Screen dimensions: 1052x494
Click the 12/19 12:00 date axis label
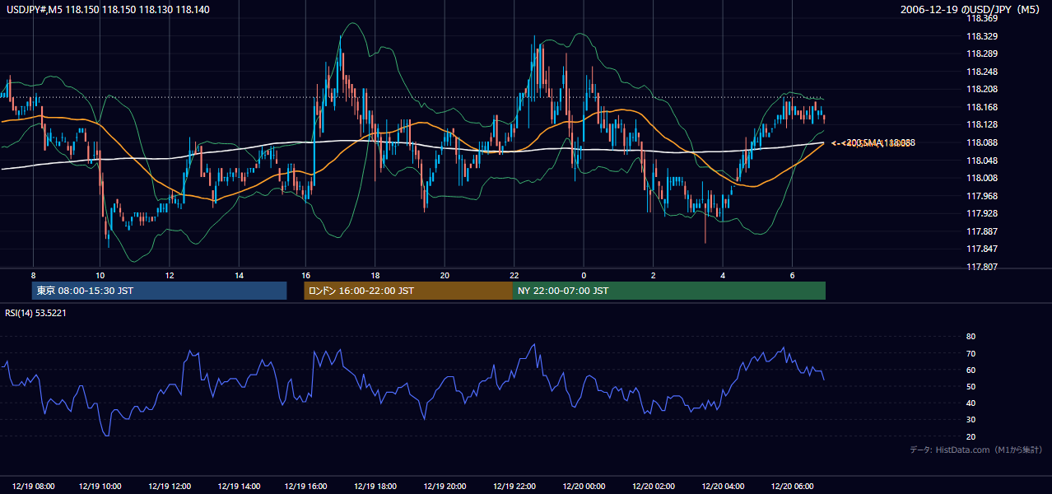pyautogui.click(x=170, y=487)
